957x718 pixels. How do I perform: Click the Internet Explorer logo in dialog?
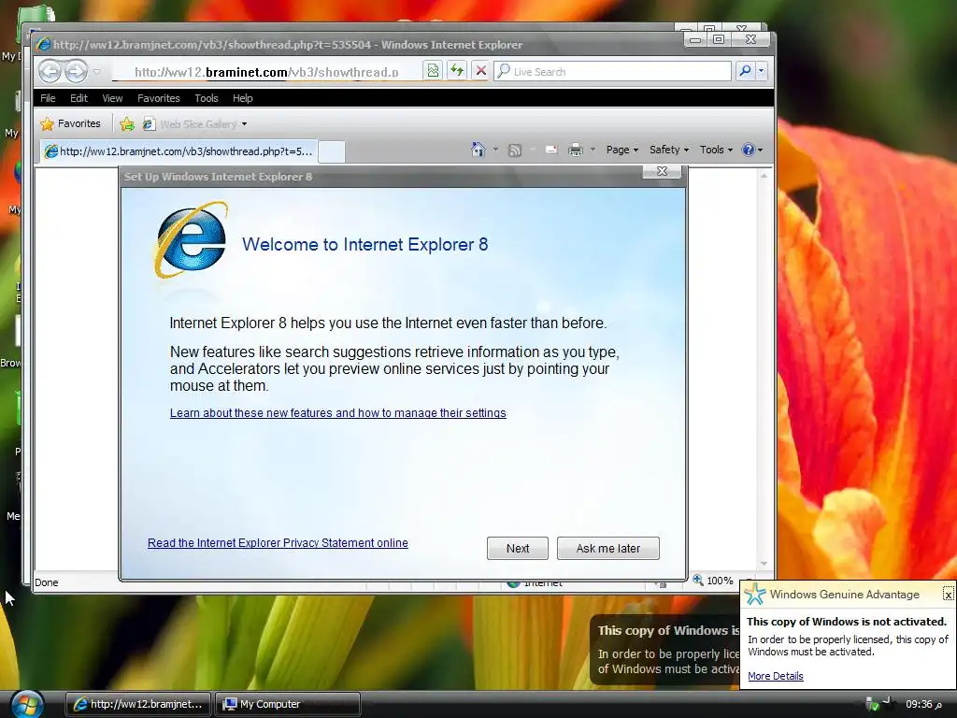tap(191, 240)
